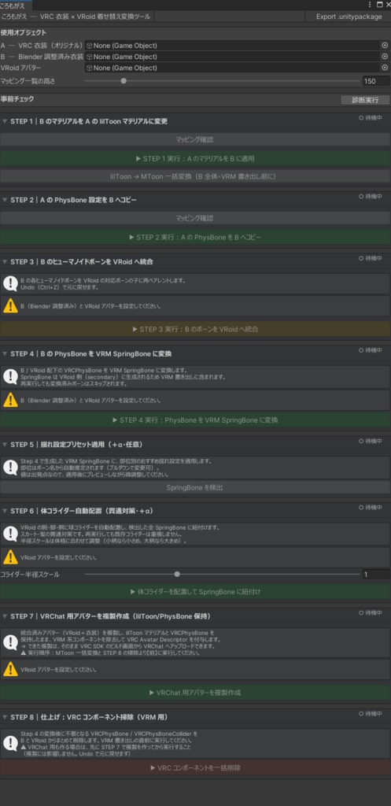Click 体コライダーを配置して SpringBone に紐付け button
Screen dimensions: 391x806
click(x=195, y=592)
